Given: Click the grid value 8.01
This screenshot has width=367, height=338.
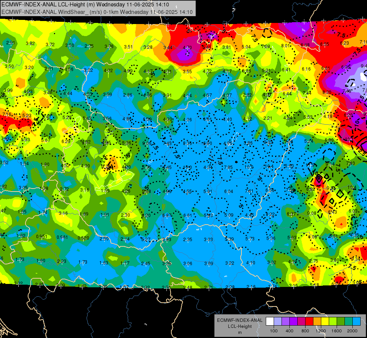Looking at the screenshot, I should 286,46.
